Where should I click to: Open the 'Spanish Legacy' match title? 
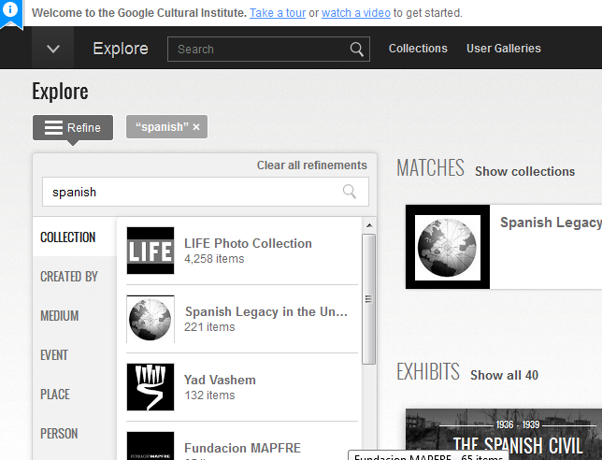tap(551, 223)
